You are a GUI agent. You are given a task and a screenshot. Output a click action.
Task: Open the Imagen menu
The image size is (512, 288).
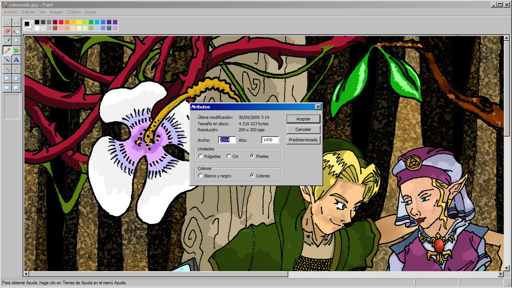point(57,12)
